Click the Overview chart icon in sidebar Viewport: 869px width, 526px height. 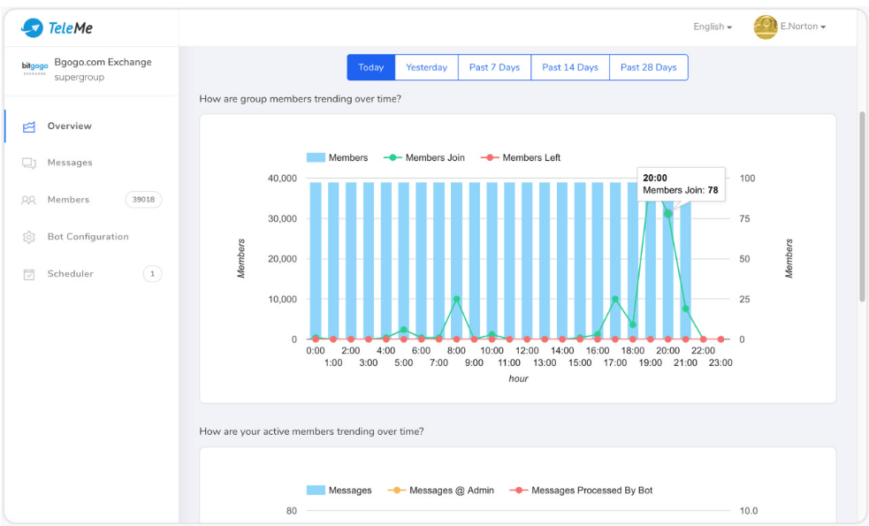click(x=29, y=126)
